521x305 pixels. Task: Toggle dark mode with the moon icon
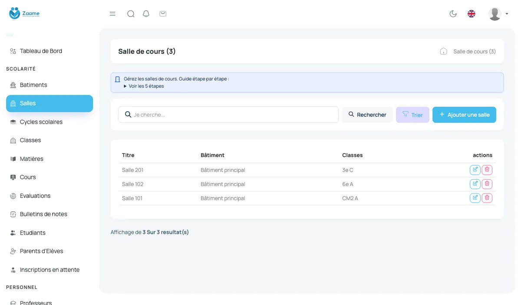click(x=453, y=14)
